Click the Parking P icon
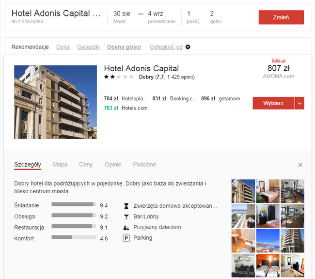Image resolution: width=315 pixels, height=279 pixels. point(126,238)
